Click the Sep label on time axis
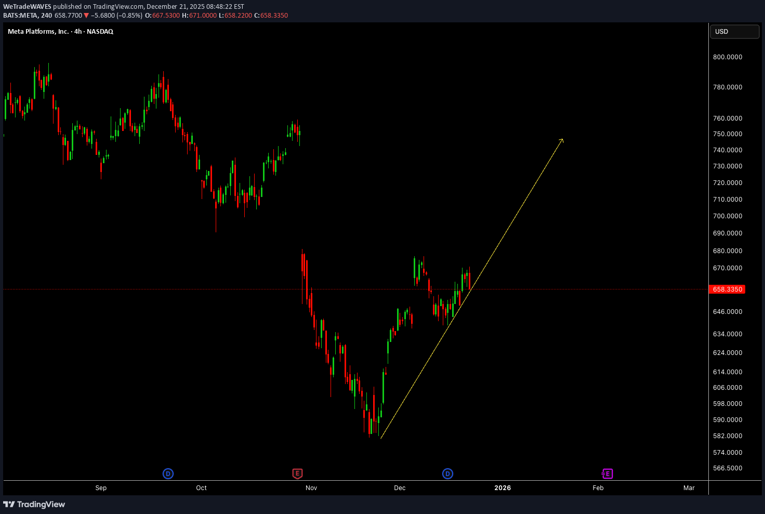This screenshot has width=765, height=514. [x=101, y=488]
